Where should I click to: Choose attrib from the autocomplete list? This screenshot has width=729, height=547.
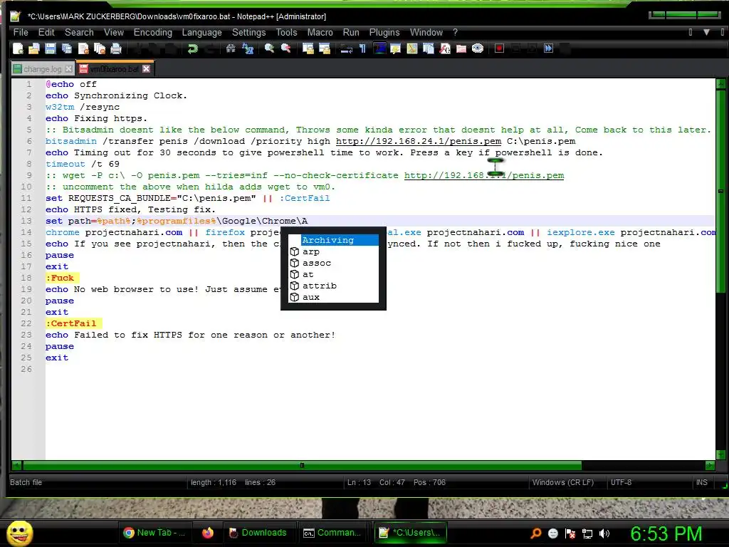333,286
